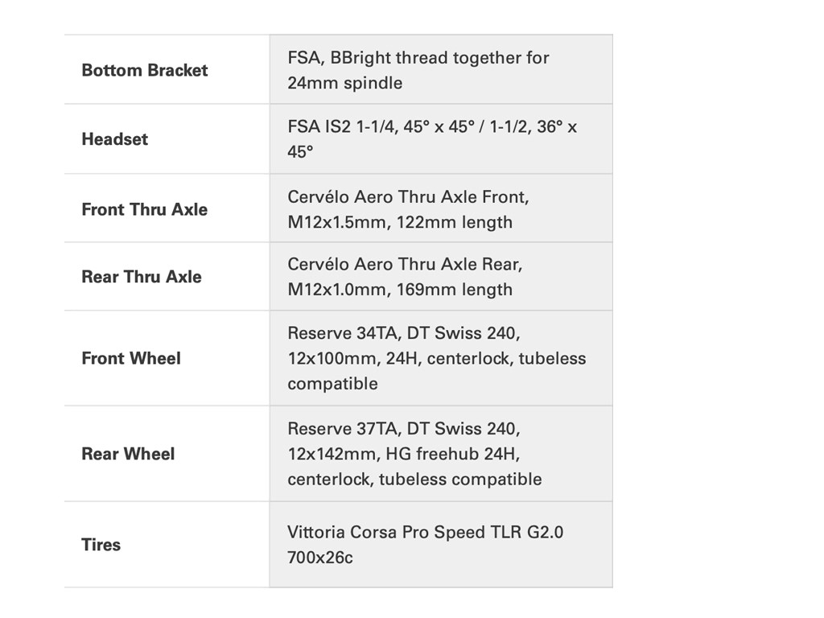Click the Headset row label

point(114,139)
